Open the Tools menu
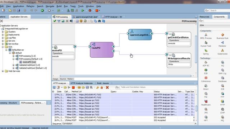This screenshot has height=129, width=230. [80, 6]
